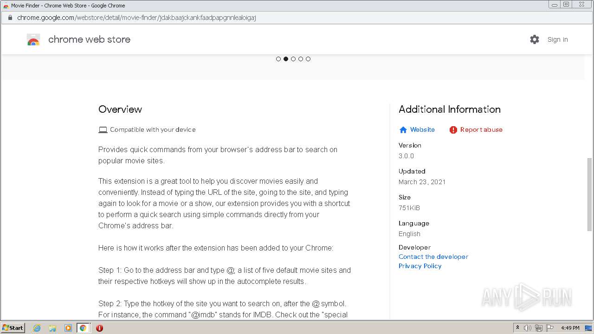
Task: Click the Movie Finder browser tab title
Action: [68, 6]
